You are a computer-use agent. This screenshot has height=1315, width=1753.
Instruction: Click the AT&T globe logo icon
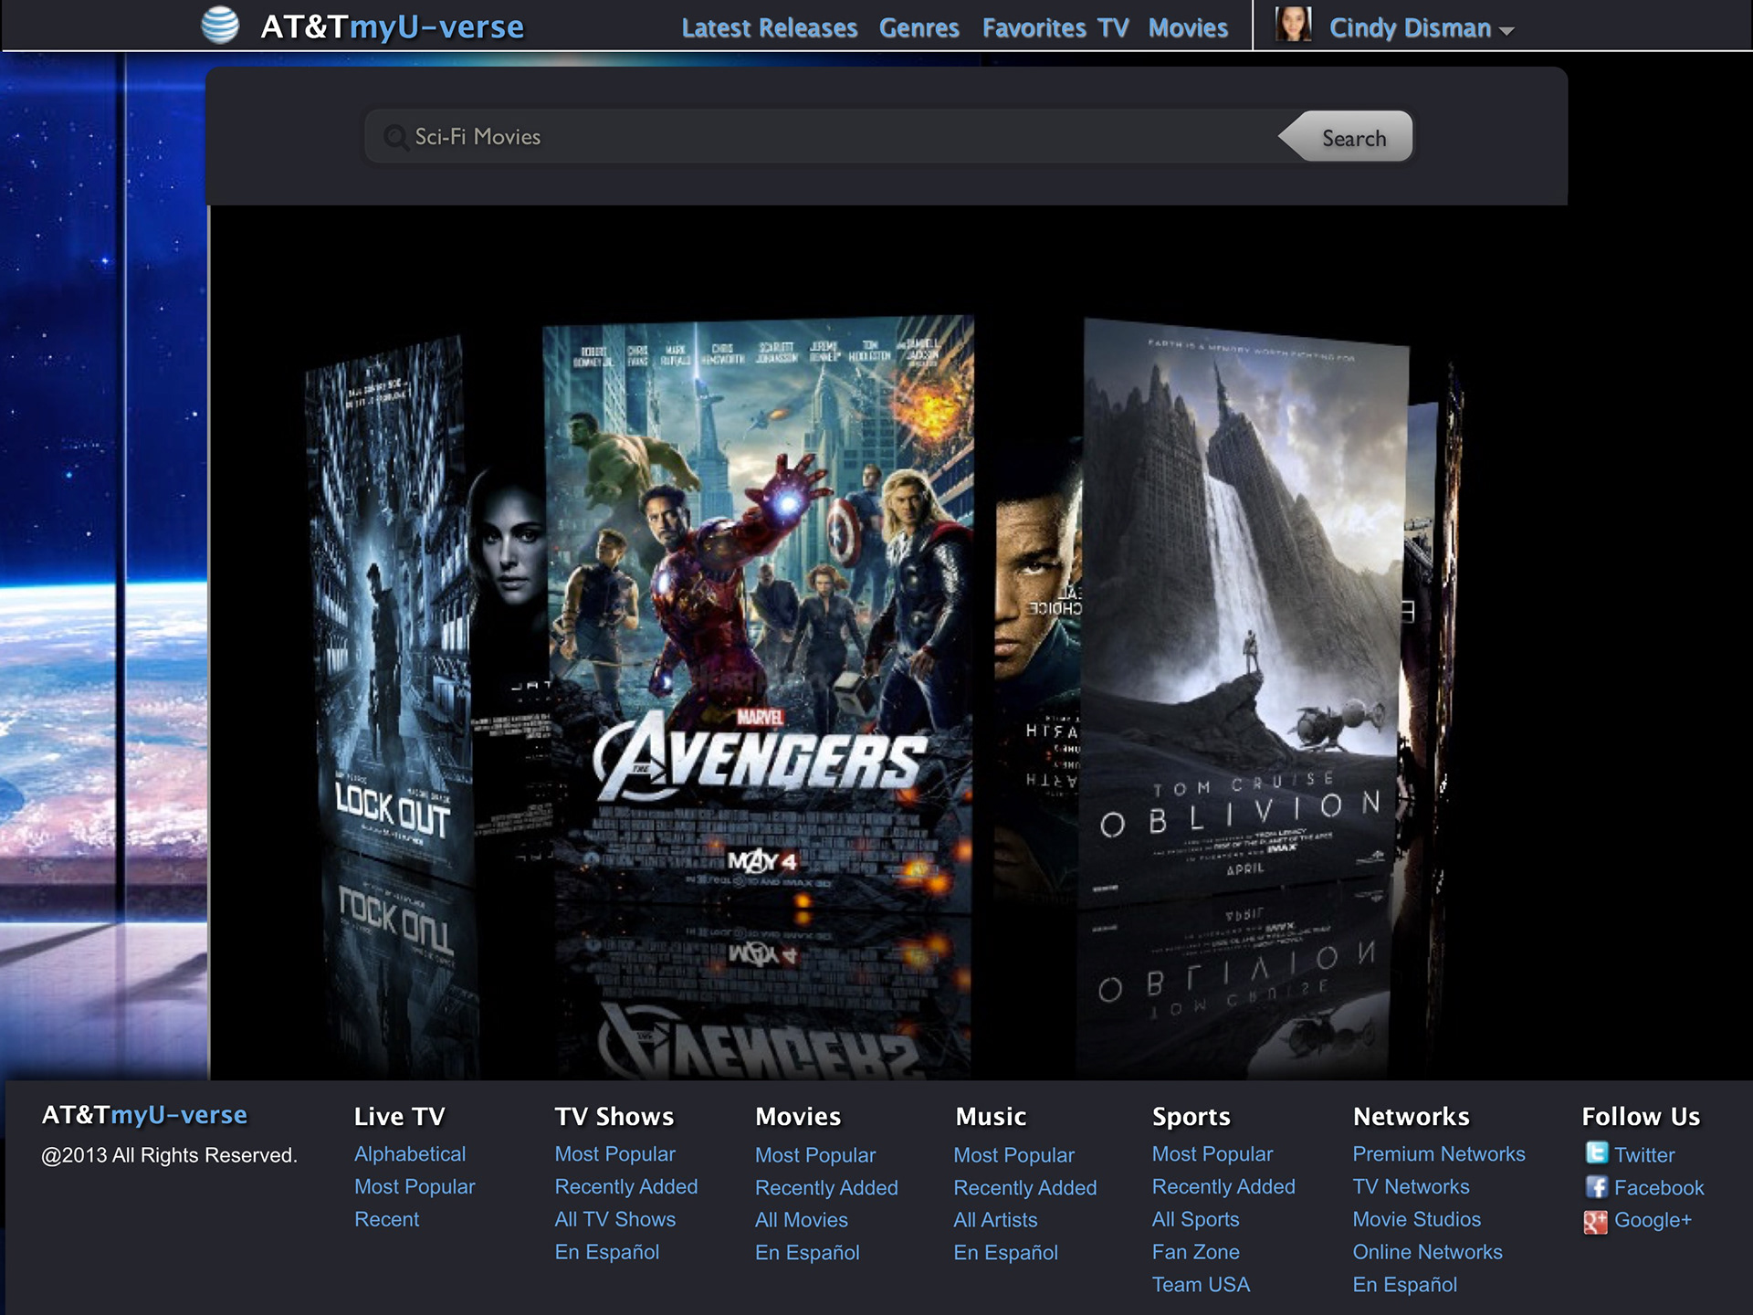(x=220, y=26)
